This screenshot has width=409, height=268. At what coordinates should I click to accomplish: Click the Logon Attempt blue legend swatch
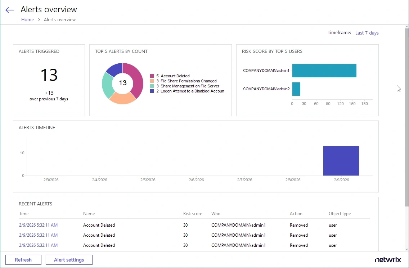[x=152, y=91]
